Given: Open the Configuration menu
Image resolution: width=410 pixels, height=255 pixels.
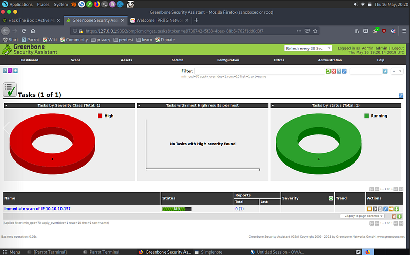Looking at the screenshot, I should (x=228, y=60).
